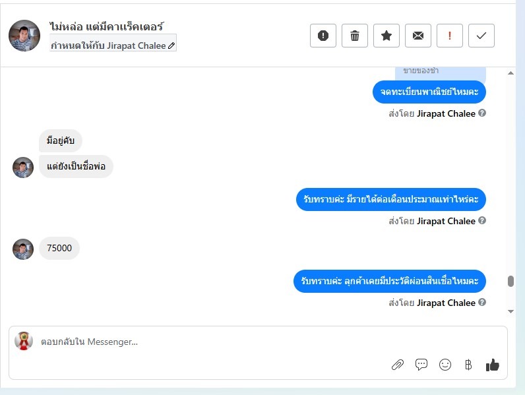This screenshot has height=395, width=525.
Task: Star this conversation as follow-up
Action: point(386,36)
